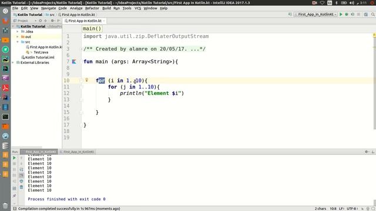The image size is (376, 211).
Task: Pin the Run tab with the pin icon
Action: click(x=14, y=196)
